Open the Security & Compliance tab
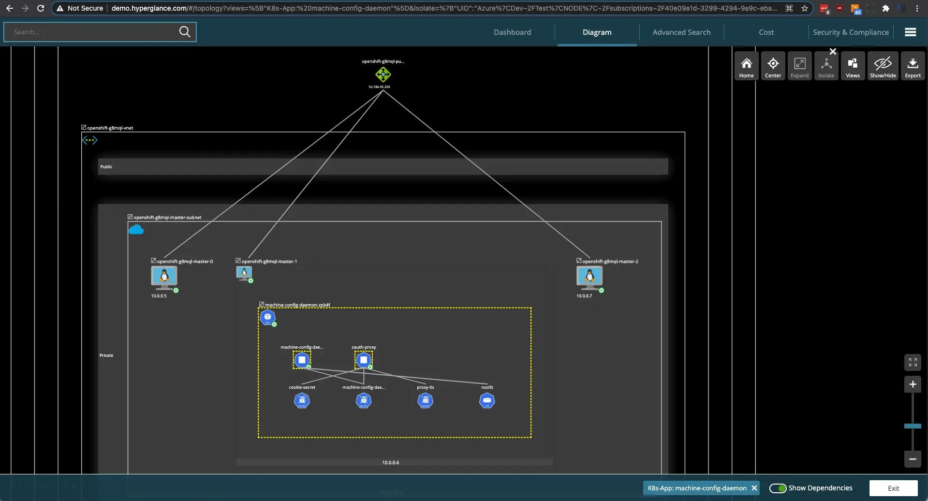The image size is (928, 501). click(851, 32)
